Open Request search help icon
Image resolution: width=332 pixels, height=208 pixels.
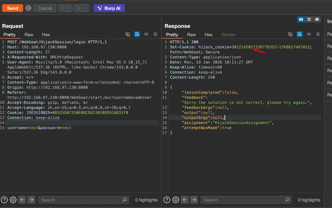click(4, 200)
